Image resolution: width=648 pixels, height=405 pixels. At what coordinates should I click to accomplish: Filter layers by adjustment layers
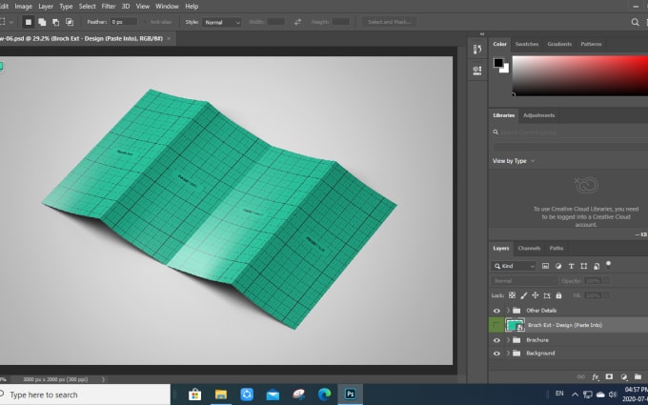(558, 266)
